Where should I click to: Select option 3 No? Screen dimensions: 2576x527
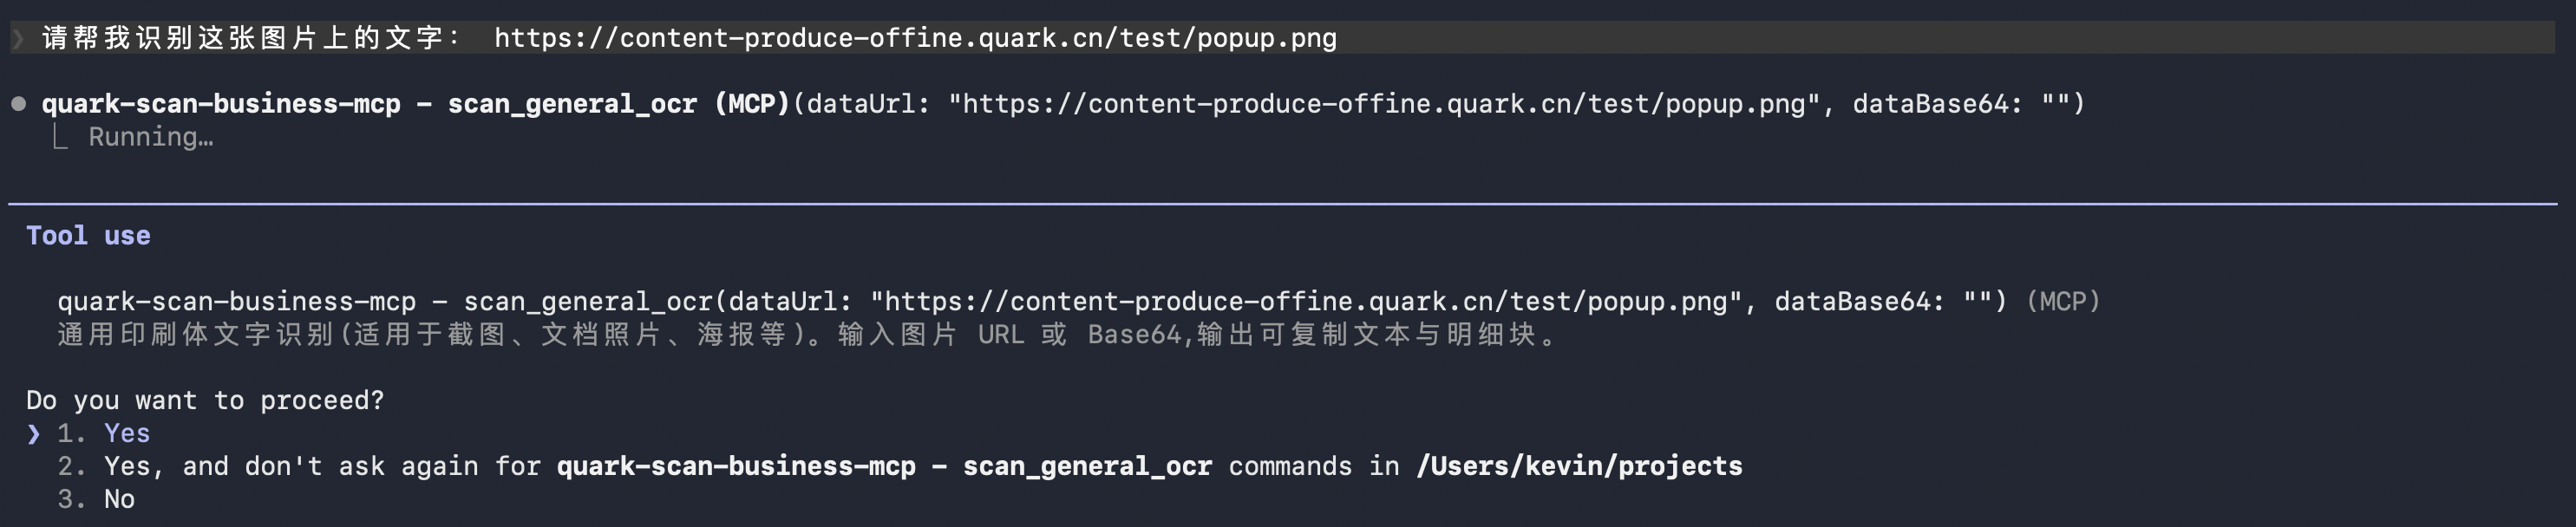(x=96, y=499)
